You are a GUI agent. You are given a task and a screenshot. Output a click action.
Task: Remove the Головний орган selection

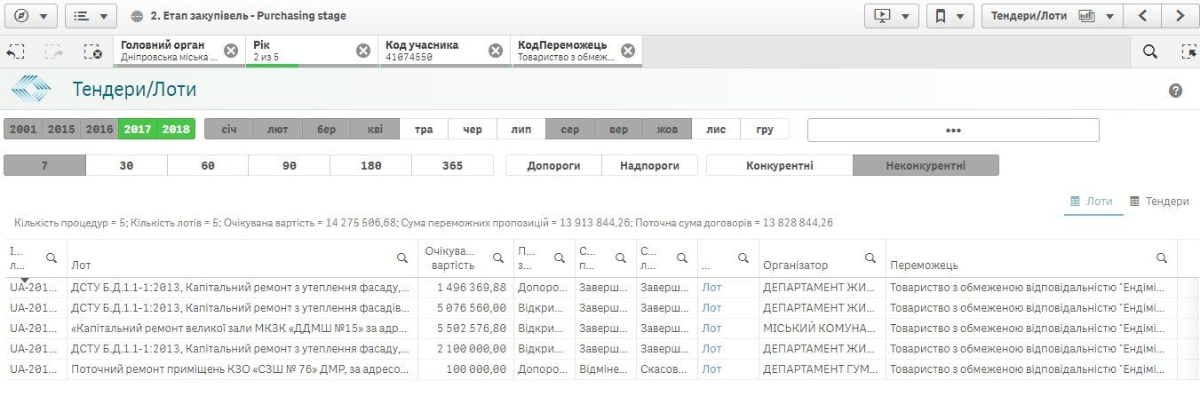tap(231, 51)
